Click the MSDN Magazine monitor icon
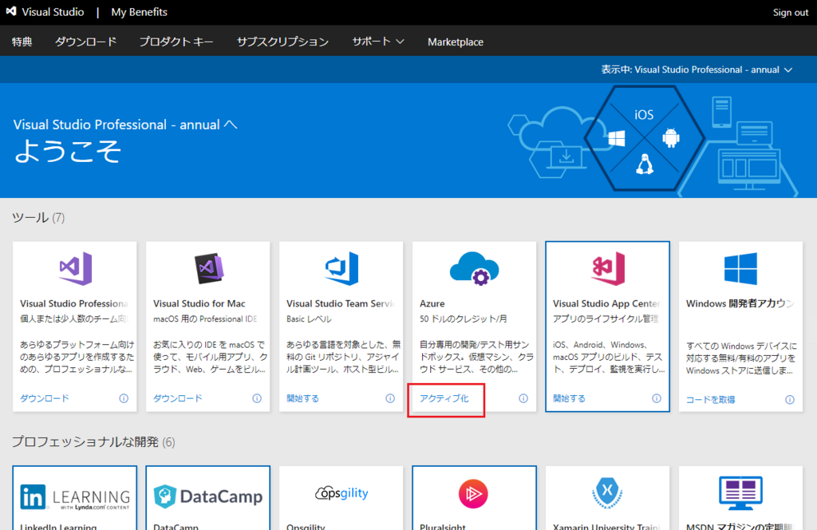 coord(740,493)
